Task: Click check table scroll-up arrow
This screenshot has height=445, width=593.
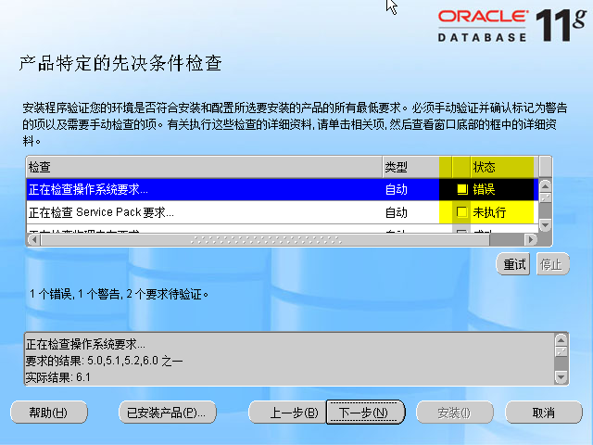Action: (x=545, y=185)
